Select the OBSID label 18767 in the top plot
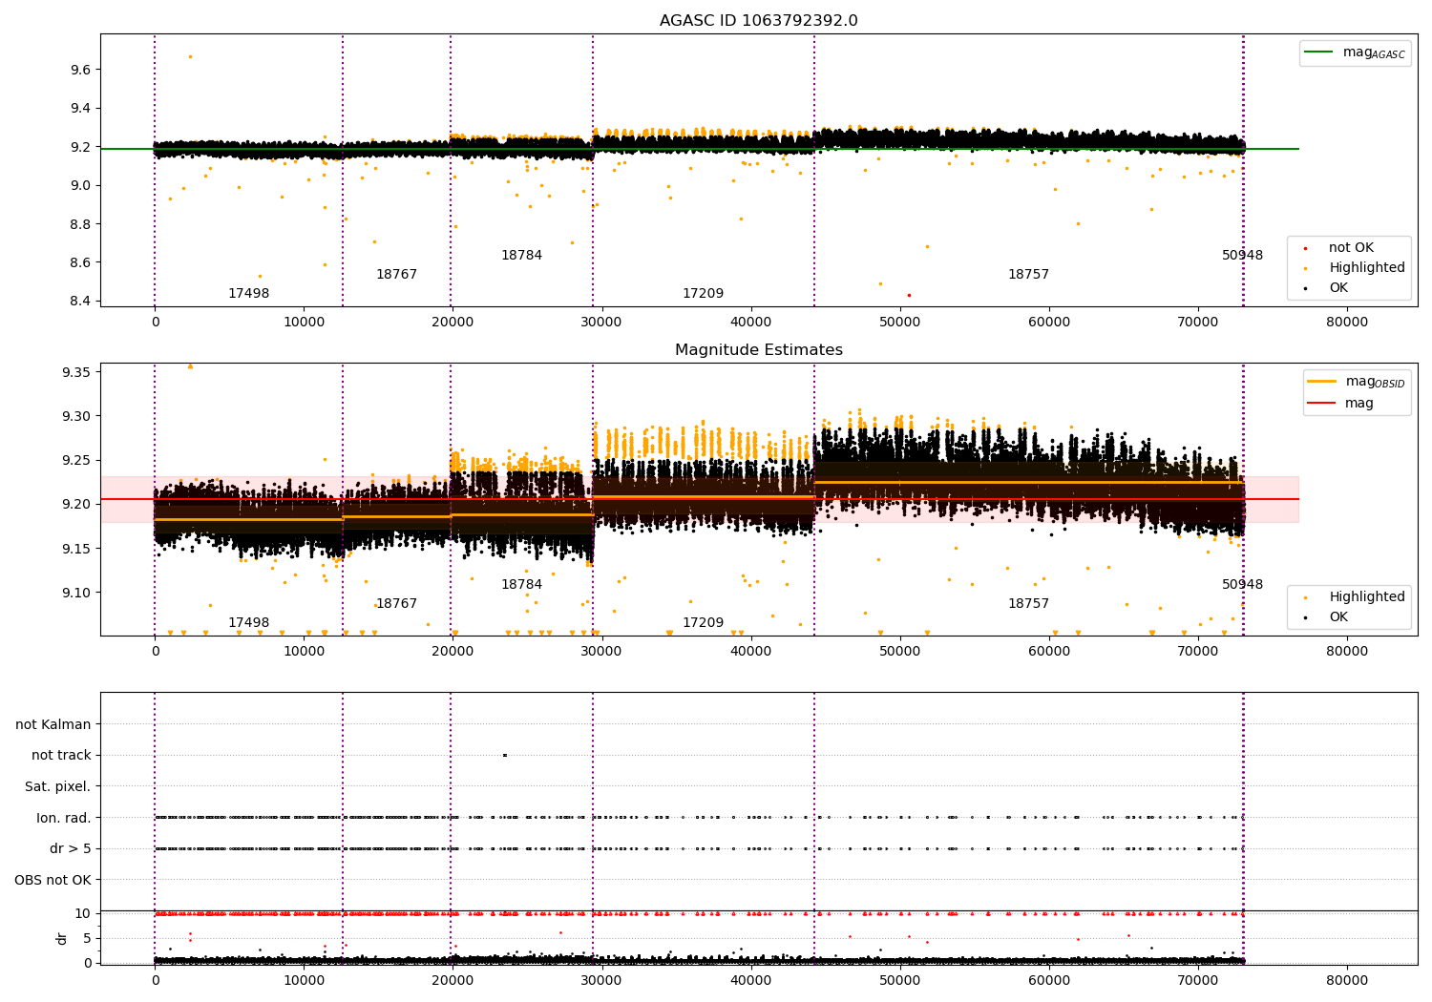The width and height of the screenshot is (1432, 1002). click(396, 275)
